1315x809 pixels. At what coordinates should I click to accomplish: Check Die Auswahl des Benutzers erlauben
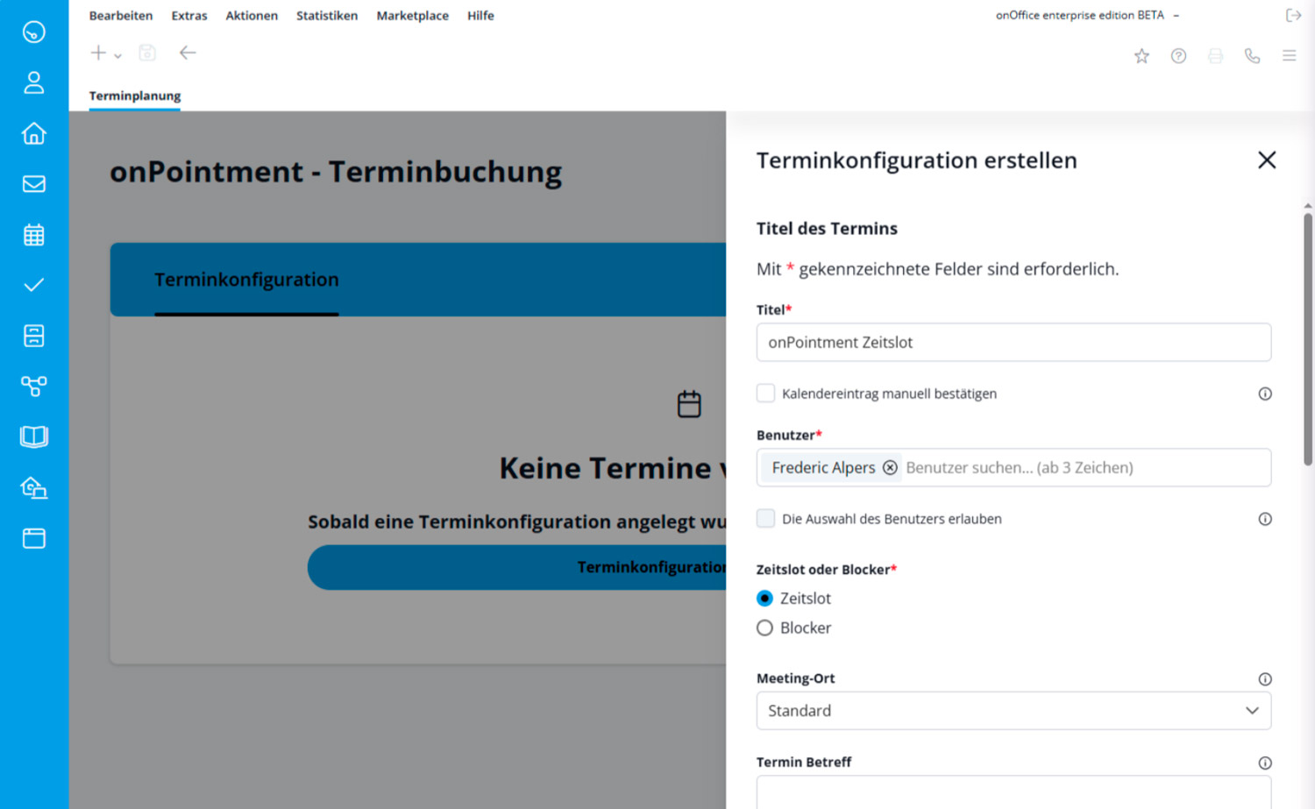click(x=765, y=519)
